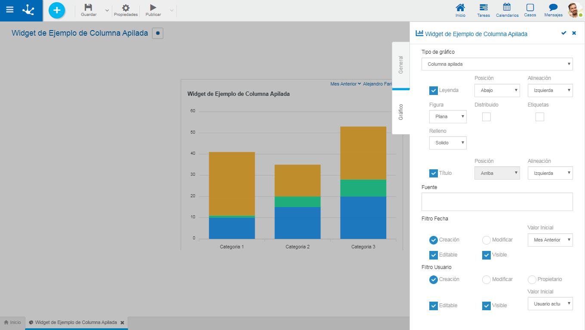585x330 pixels.
Task: Select Modificar radio in Filtro Usuario
Action: click(x=486, y=280)
